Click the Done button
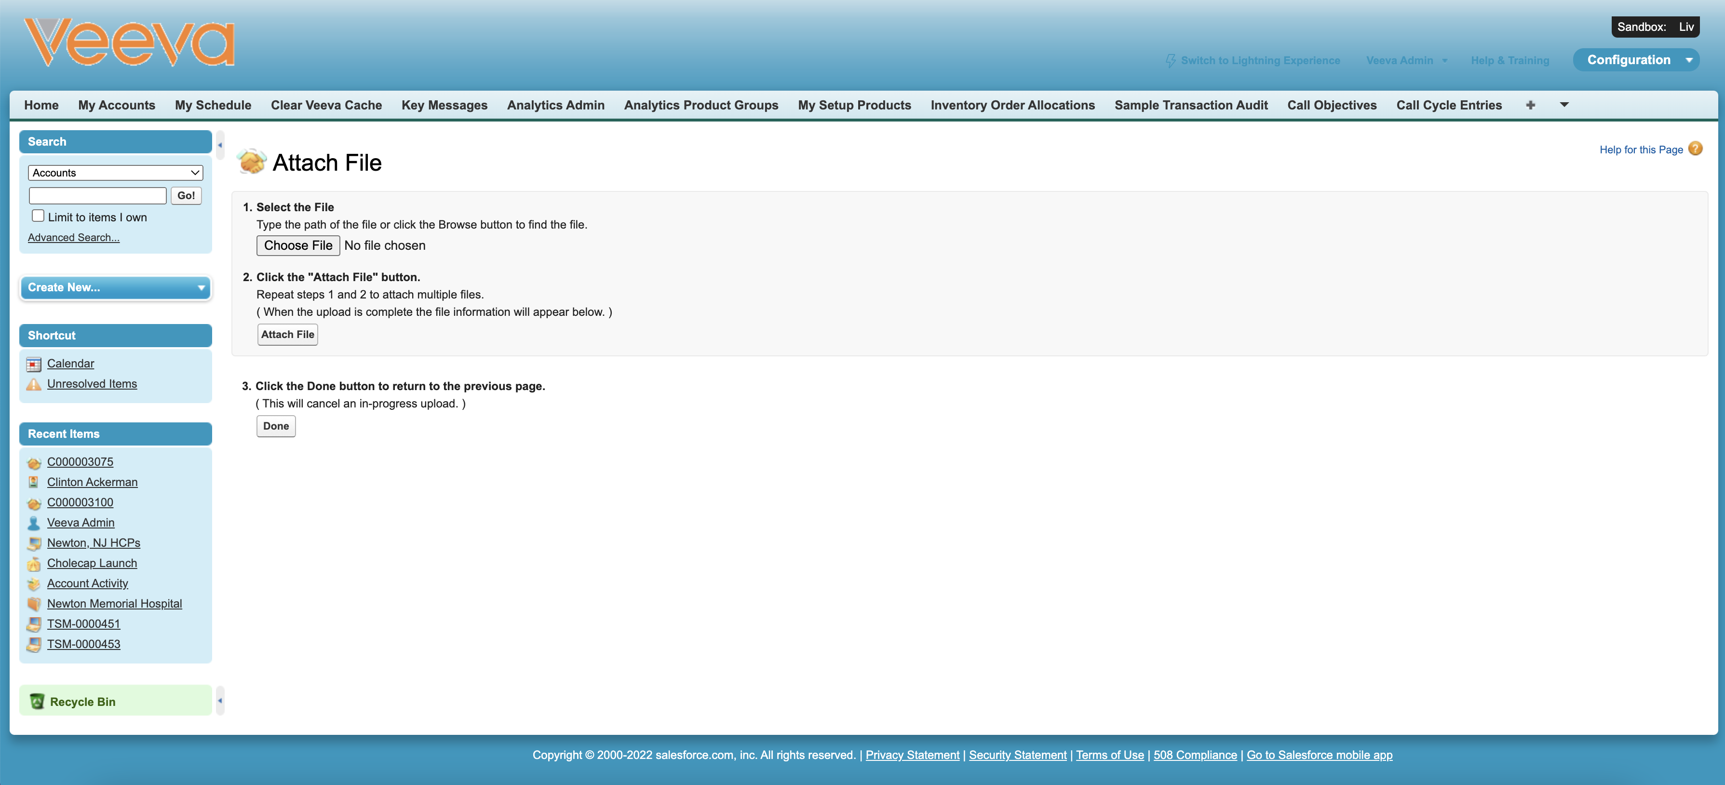Screen dimensions: 1725x785 pos(276,426)
